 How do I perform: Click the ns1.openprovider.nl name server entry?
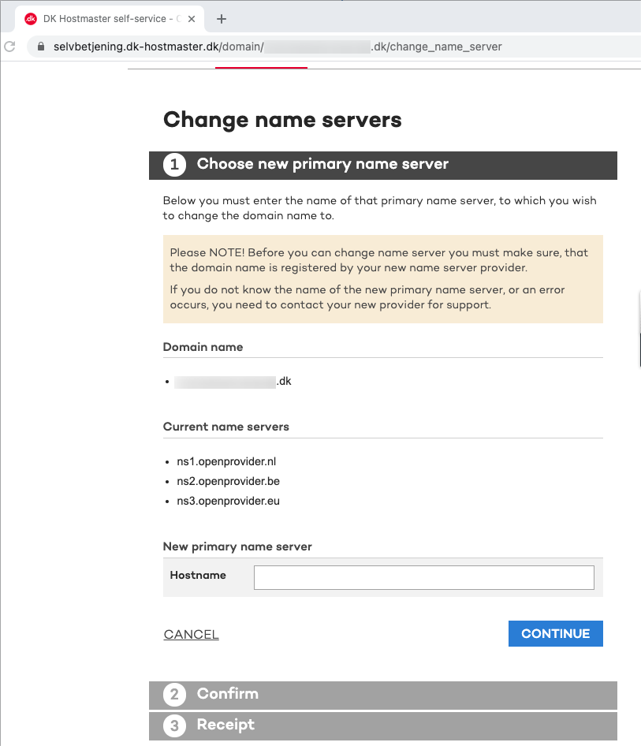tap(226, 461)
